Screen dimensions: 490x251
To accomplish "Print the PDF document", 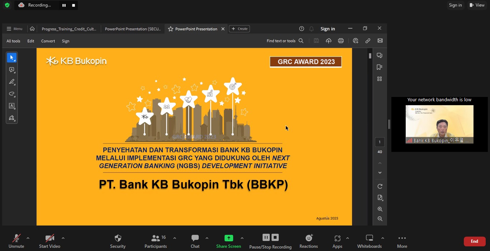I will pos(341,41).
